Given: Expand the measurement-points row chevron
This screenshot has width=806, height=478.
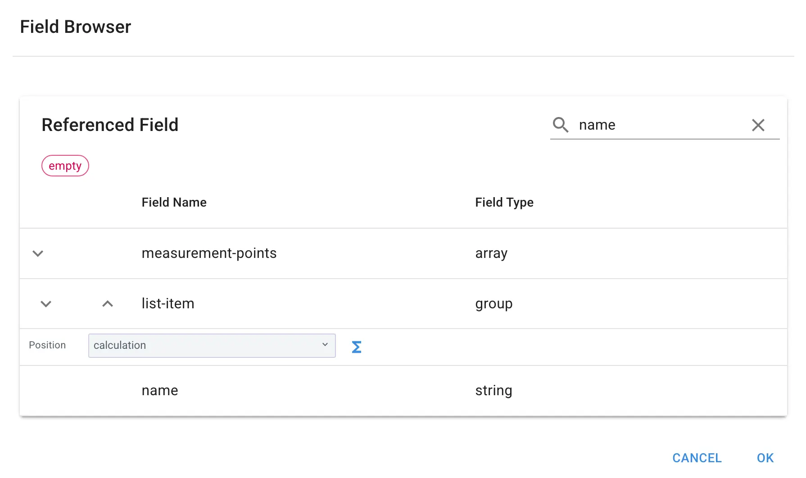Looking at the screenshot, I should click(x=38, y=253).
